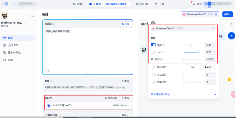Open the 知识库 knowledge tab in top nav
This screenshot has height=118, width=236.
pyautogui.click(x=142, y=4)
